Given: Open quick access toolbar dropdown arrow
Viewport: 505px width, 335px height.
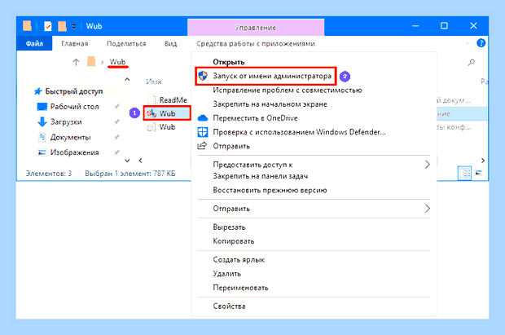Looking at the screenshot, I should coord(74,26).
